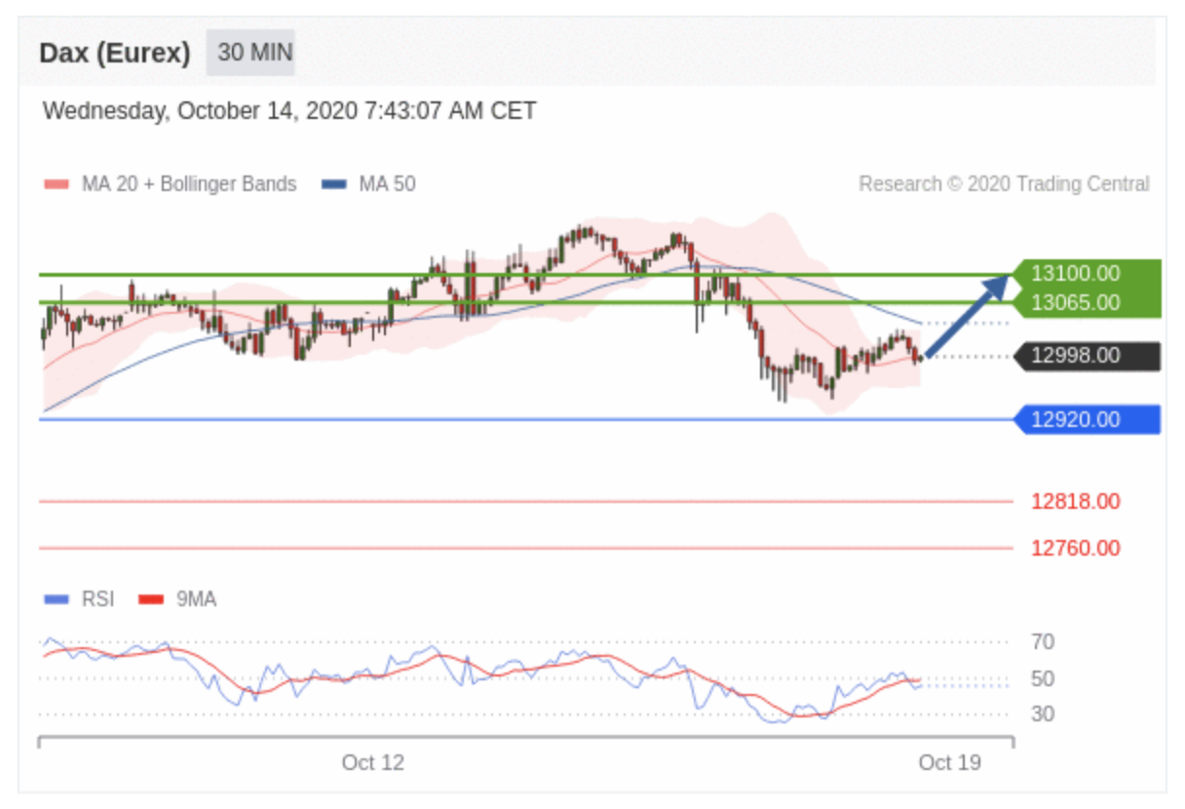
Task: Click the black 12998.00 current price tag
Action: (1087, 356)
